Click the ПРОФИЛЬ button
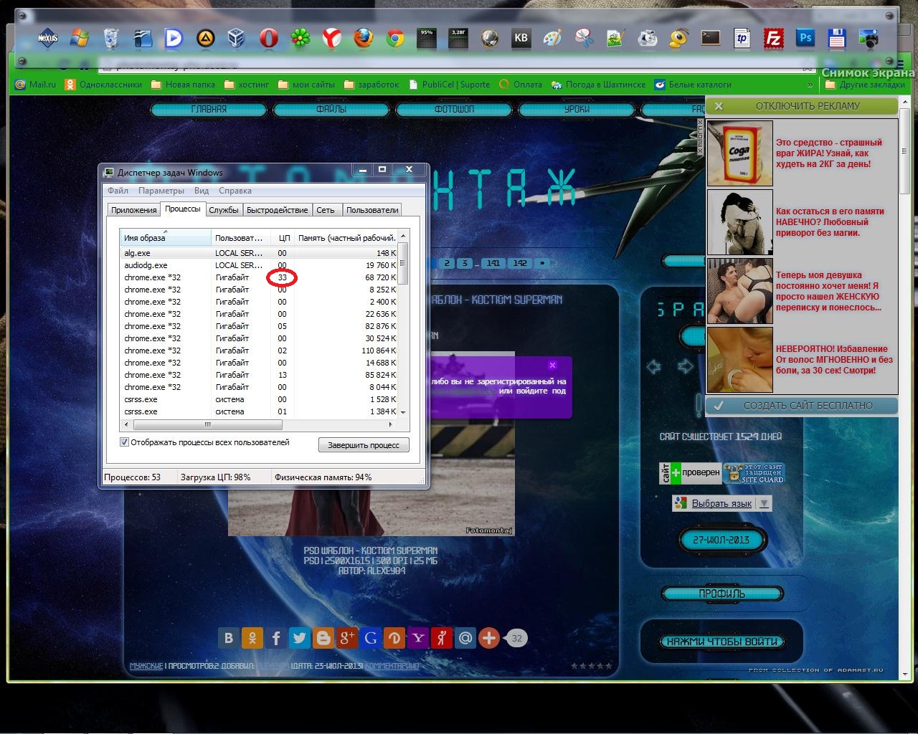 pyautogui.click(x=722, y=594)
